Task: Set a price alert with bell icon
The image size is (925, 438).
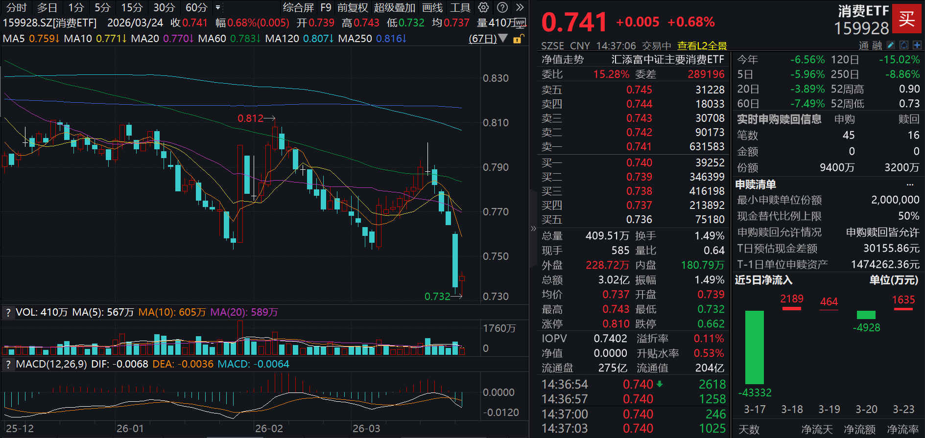Action: click(x=904, y=45)
